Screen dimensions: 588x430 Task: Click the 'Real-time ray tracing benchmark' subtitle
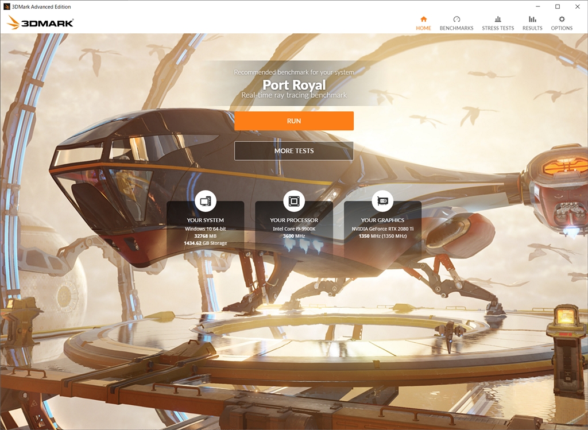294,95
